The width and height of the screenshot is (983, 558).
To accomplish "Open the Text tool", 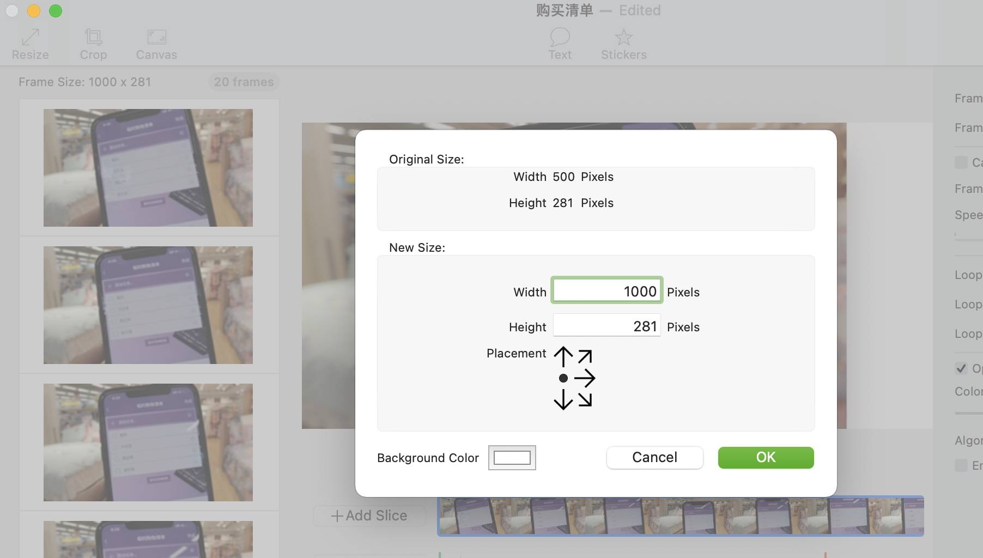I will click(559, 44).
